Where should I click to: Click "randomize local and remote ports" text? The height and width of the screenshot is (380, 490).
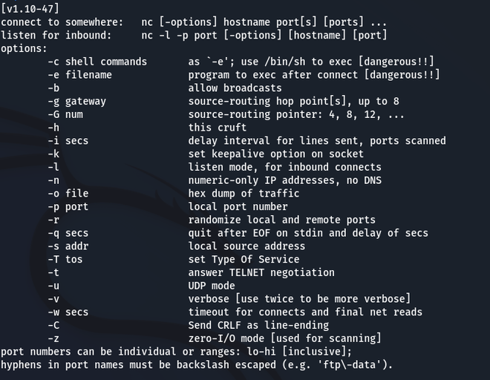282,220
